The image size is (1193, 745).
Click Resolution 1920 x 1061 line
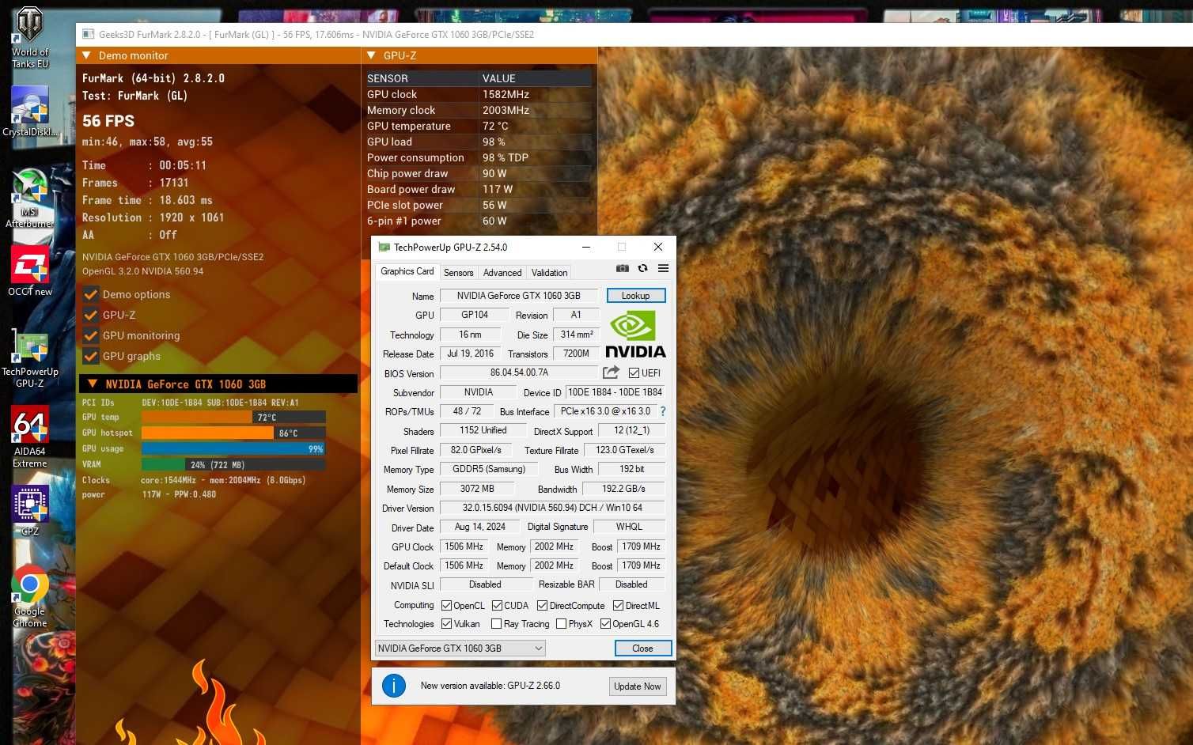(153, 217)
